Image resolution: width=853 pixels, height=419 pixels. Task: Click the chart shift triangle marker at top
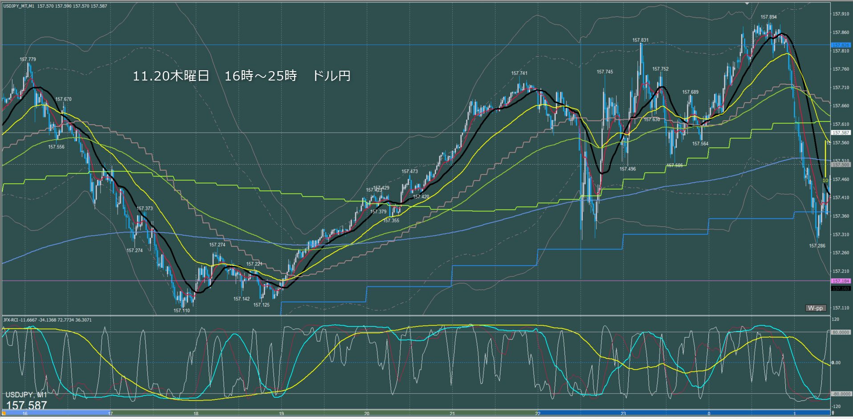point(747,4)
